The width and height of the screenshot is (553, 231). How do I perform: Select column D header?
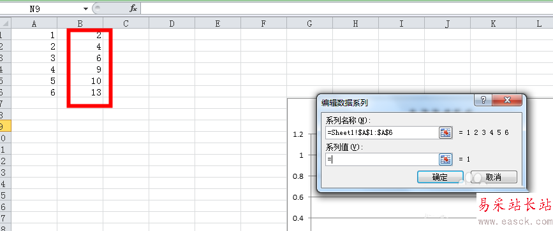[x=172, y=24]
